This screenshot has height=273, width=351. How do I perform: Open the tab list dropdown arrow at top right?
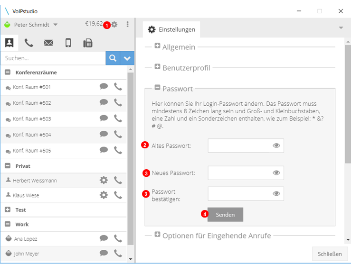pos(341,28)
